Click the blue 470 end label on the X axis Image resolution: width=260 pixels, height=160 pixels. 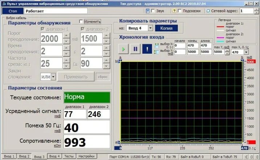pos(244,148)
